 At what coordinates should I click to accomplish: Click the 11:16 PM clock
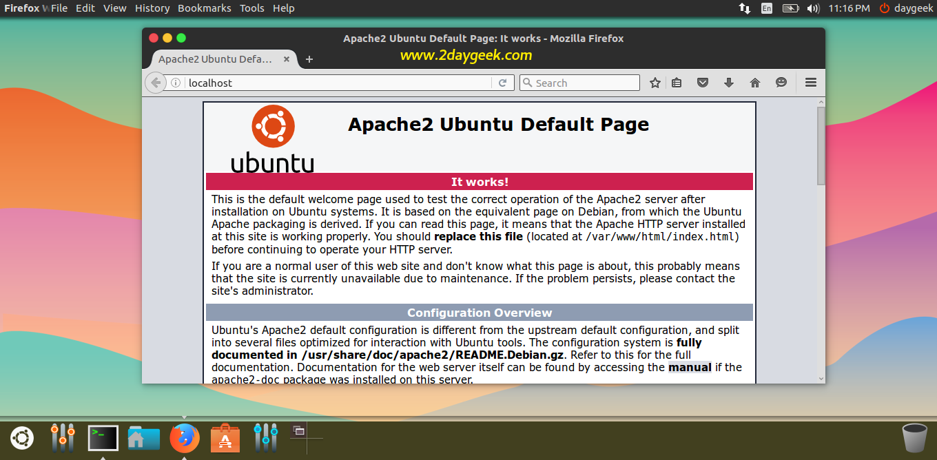click(849, 8)
